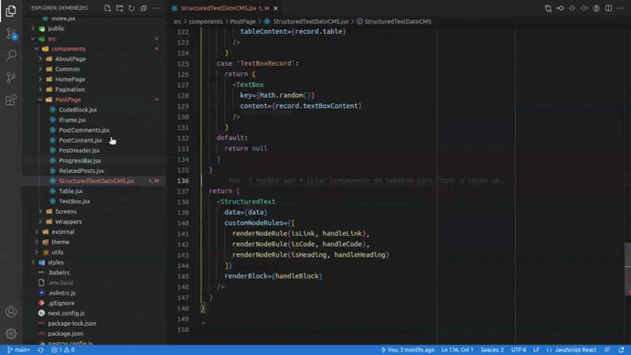Collapse all folders in Explorer
631x355 pixels.
click(144, 8)
